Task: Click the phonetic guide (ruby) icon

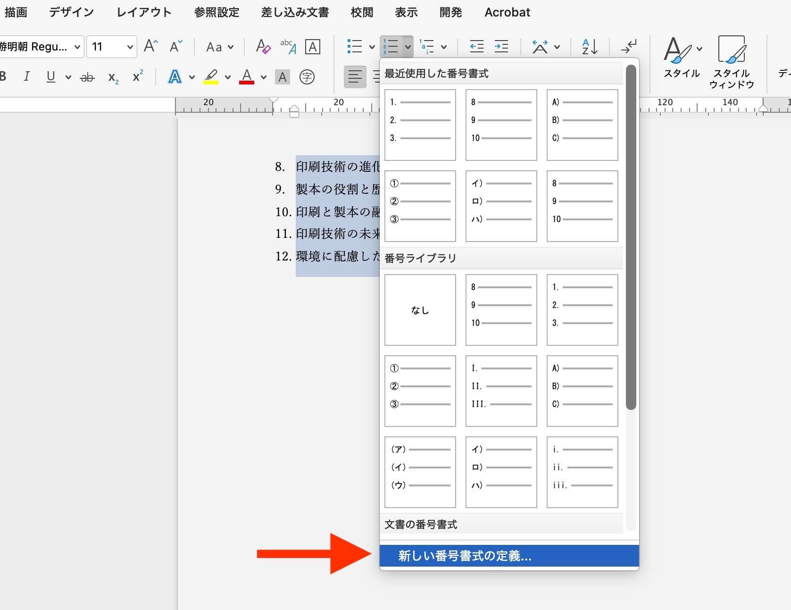Action: (x=288, y=46)
